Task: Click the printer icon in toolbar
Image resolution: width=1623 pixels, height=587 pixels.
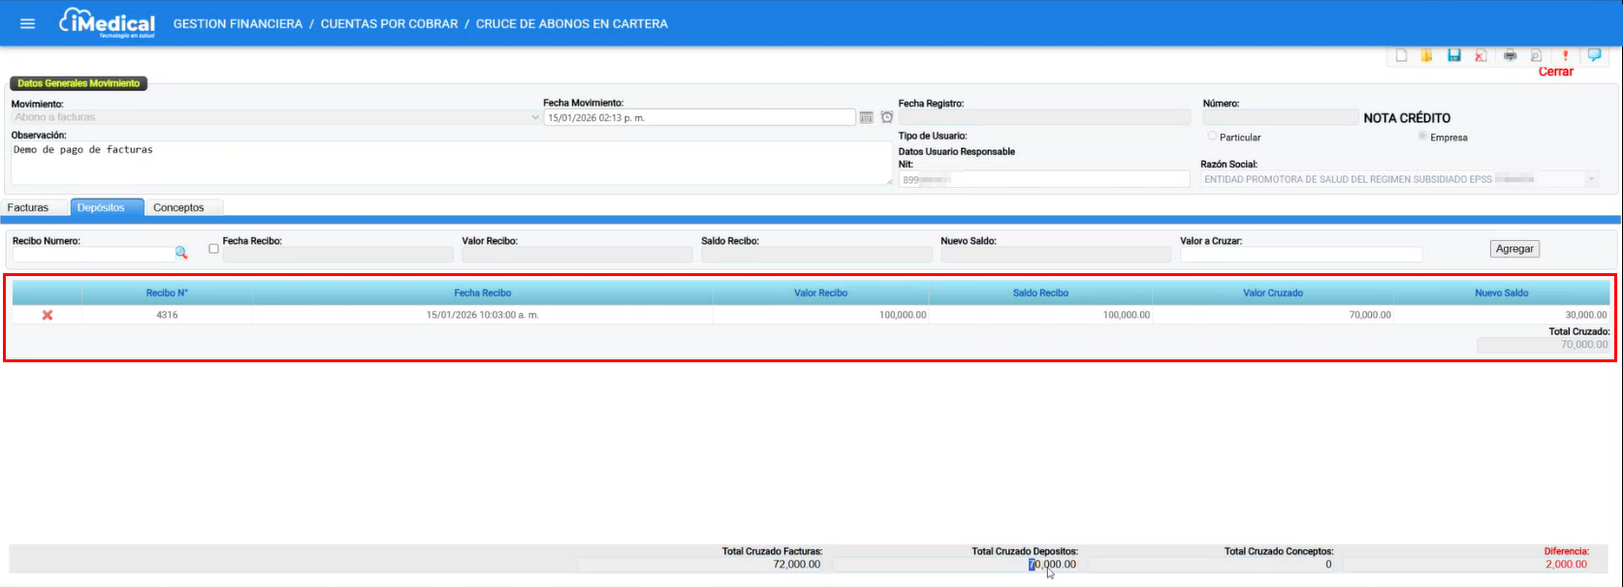Action: coord(1510,55)
